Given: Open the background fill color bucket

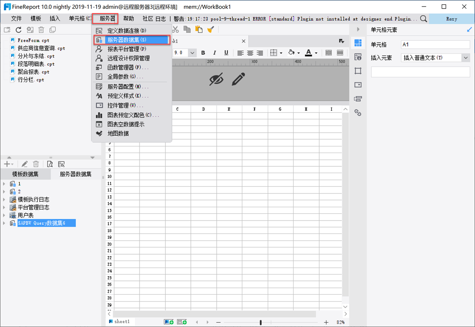Looking at the screenshot, I should tap(291, 53).
